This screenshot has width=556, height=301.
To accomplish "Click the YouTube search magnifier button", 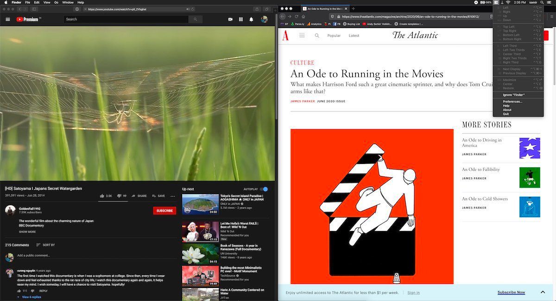I will (x=196, y=19).
